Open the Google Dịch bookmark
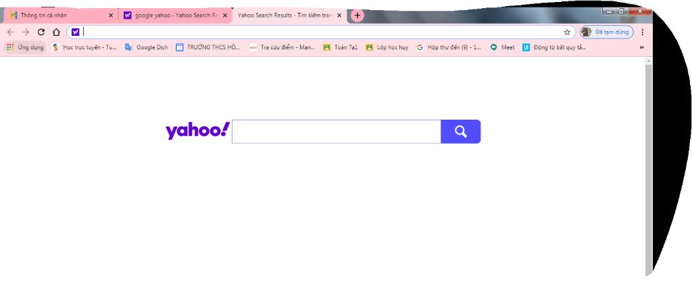The height and width of the screenshot is (290, 692). coord(147,47)
